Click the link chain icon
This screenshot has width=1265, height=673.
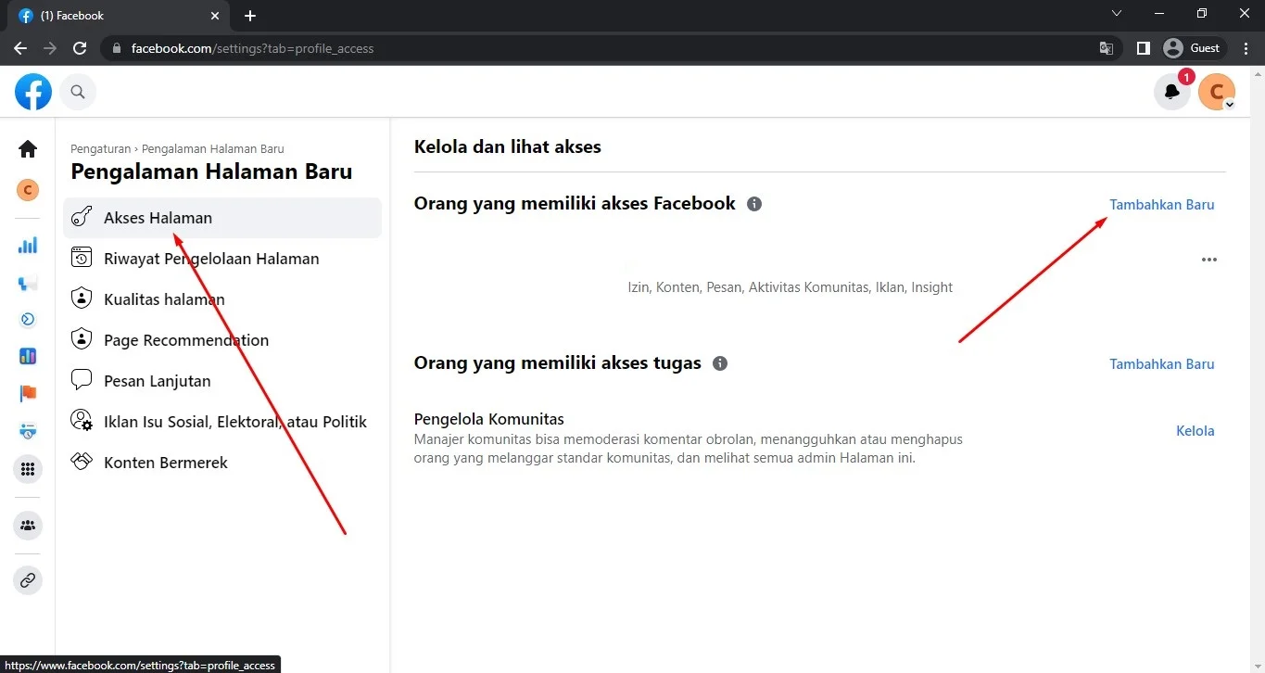click(28, 581)
